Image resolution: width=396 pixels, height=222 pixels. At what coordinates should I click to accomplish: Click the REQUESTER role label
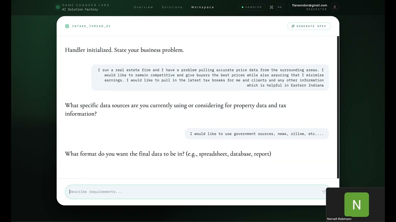316,9
